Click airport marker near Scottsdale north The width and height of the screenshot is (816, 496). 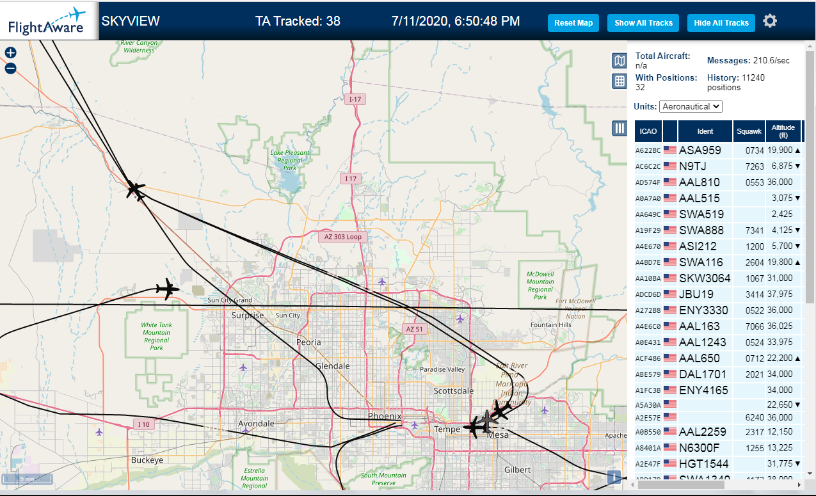point(460,318)
